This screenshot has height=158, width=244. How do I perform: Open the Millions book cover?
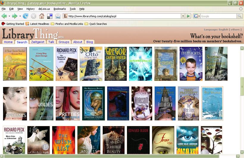coord(191,64)
